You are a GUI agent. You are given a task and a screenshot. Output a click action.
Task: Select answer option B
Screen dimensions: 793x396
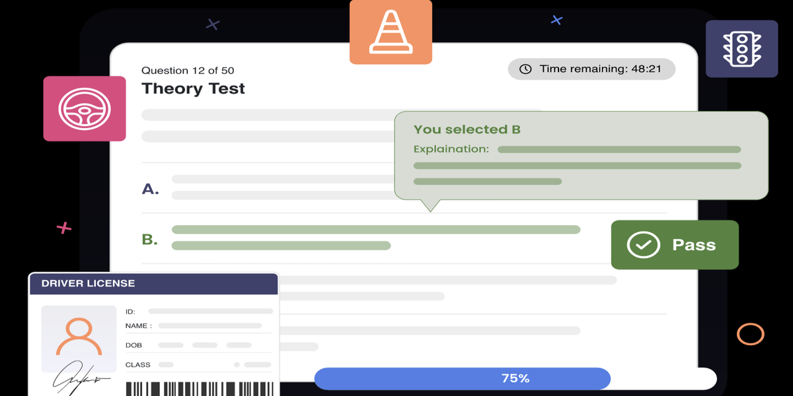point(151,240)
